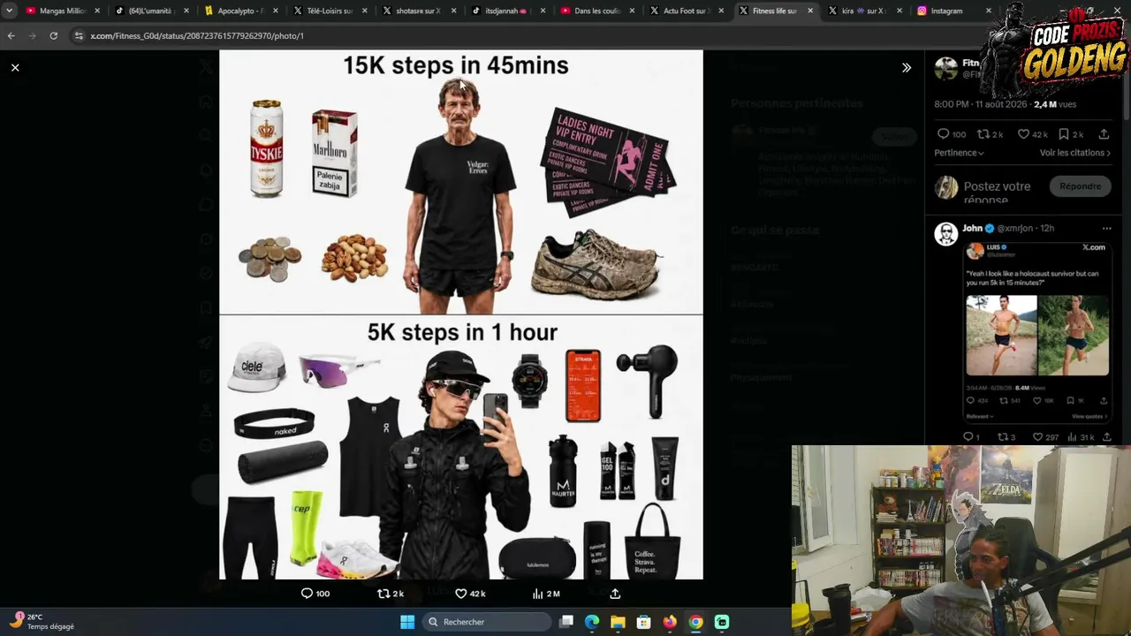Open the Pertinence sort dropdown
Image resolution: width=1131 pixels, height=636 pixels.
point(959,153)
